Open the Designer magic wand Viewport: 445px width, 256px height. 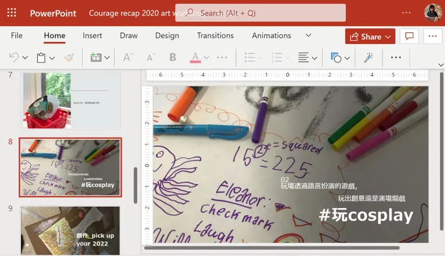coord(369,58)
